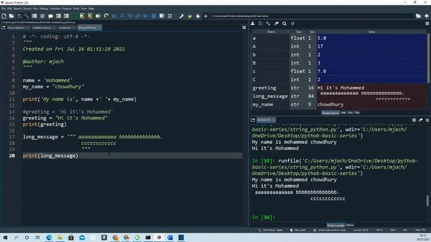Open the Search menu
Image resolution: width=431 pixels, height=242 pixels.
pos(18,9)
